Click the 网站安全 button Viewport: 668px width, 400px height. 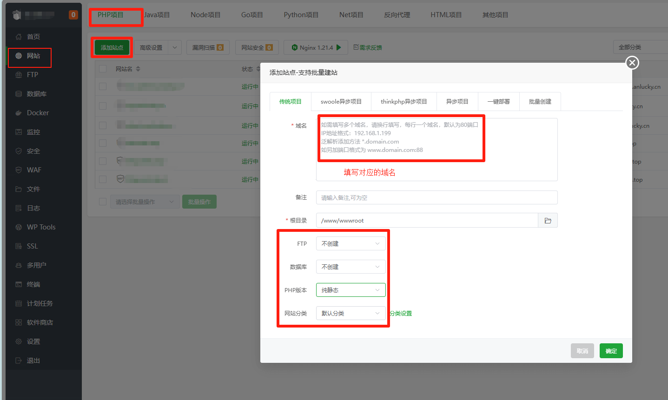pos(257,47)
